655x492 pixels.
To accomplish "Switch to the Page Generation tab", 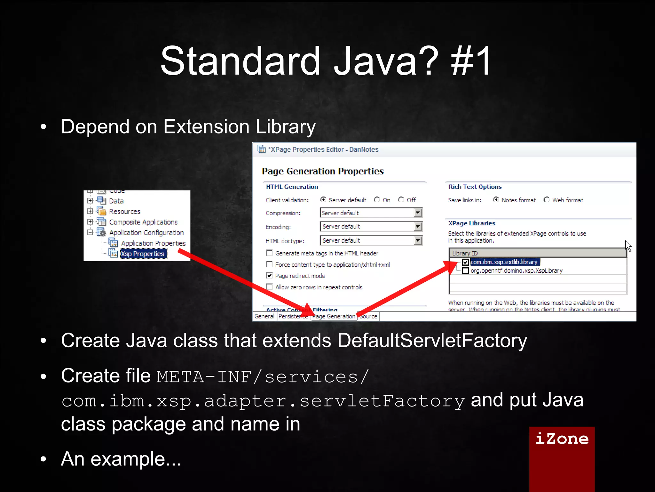I will [334, 316].
